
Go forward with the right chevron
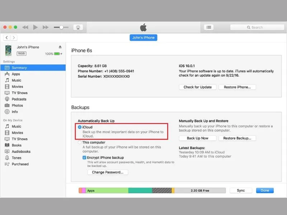click(x=14, y=38)
